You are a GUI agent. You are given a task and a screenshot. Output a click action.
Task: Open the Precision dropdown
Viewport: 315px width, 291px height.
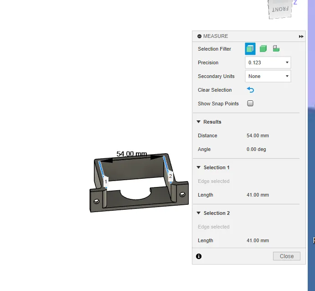coord(268,62)
